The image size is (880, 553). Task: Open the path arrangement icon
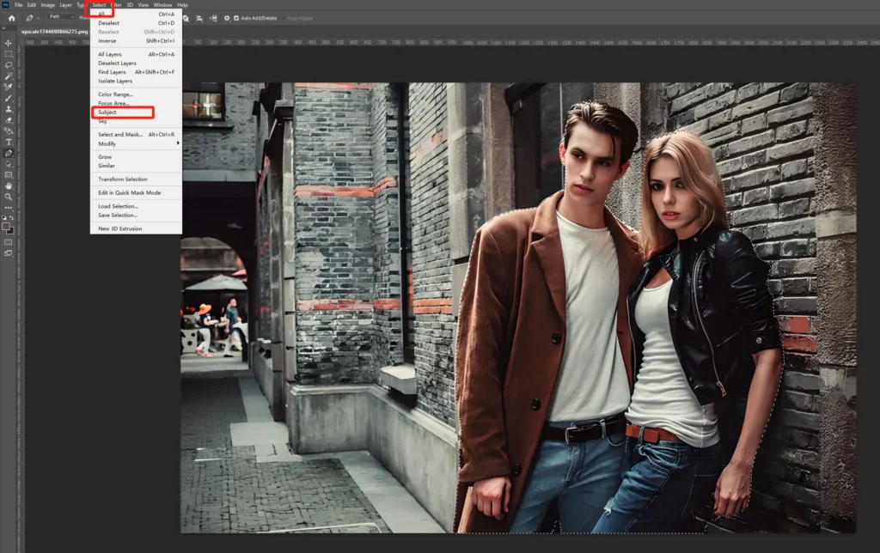[213, 18]
